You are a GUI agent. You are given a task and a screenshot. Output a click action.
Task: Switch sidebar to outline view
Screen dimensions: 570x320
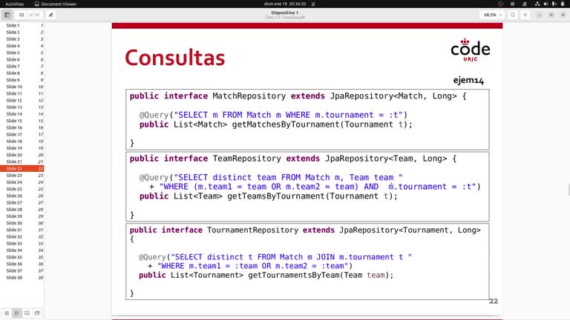coord(17,313)
